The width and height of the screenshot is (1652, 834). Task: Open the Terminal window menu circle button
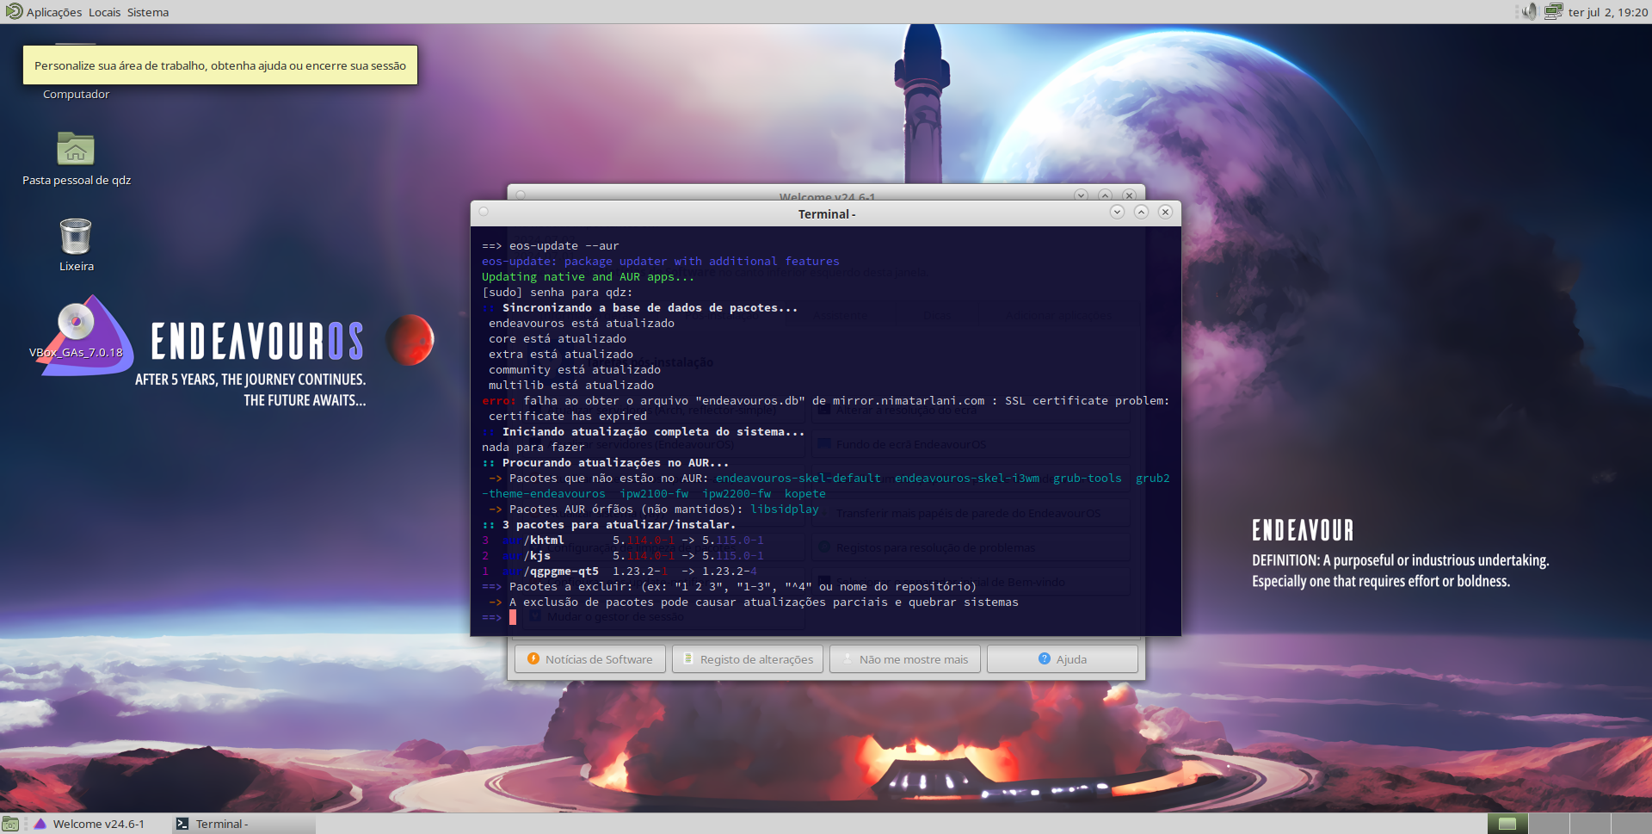[x=484, y=212]
